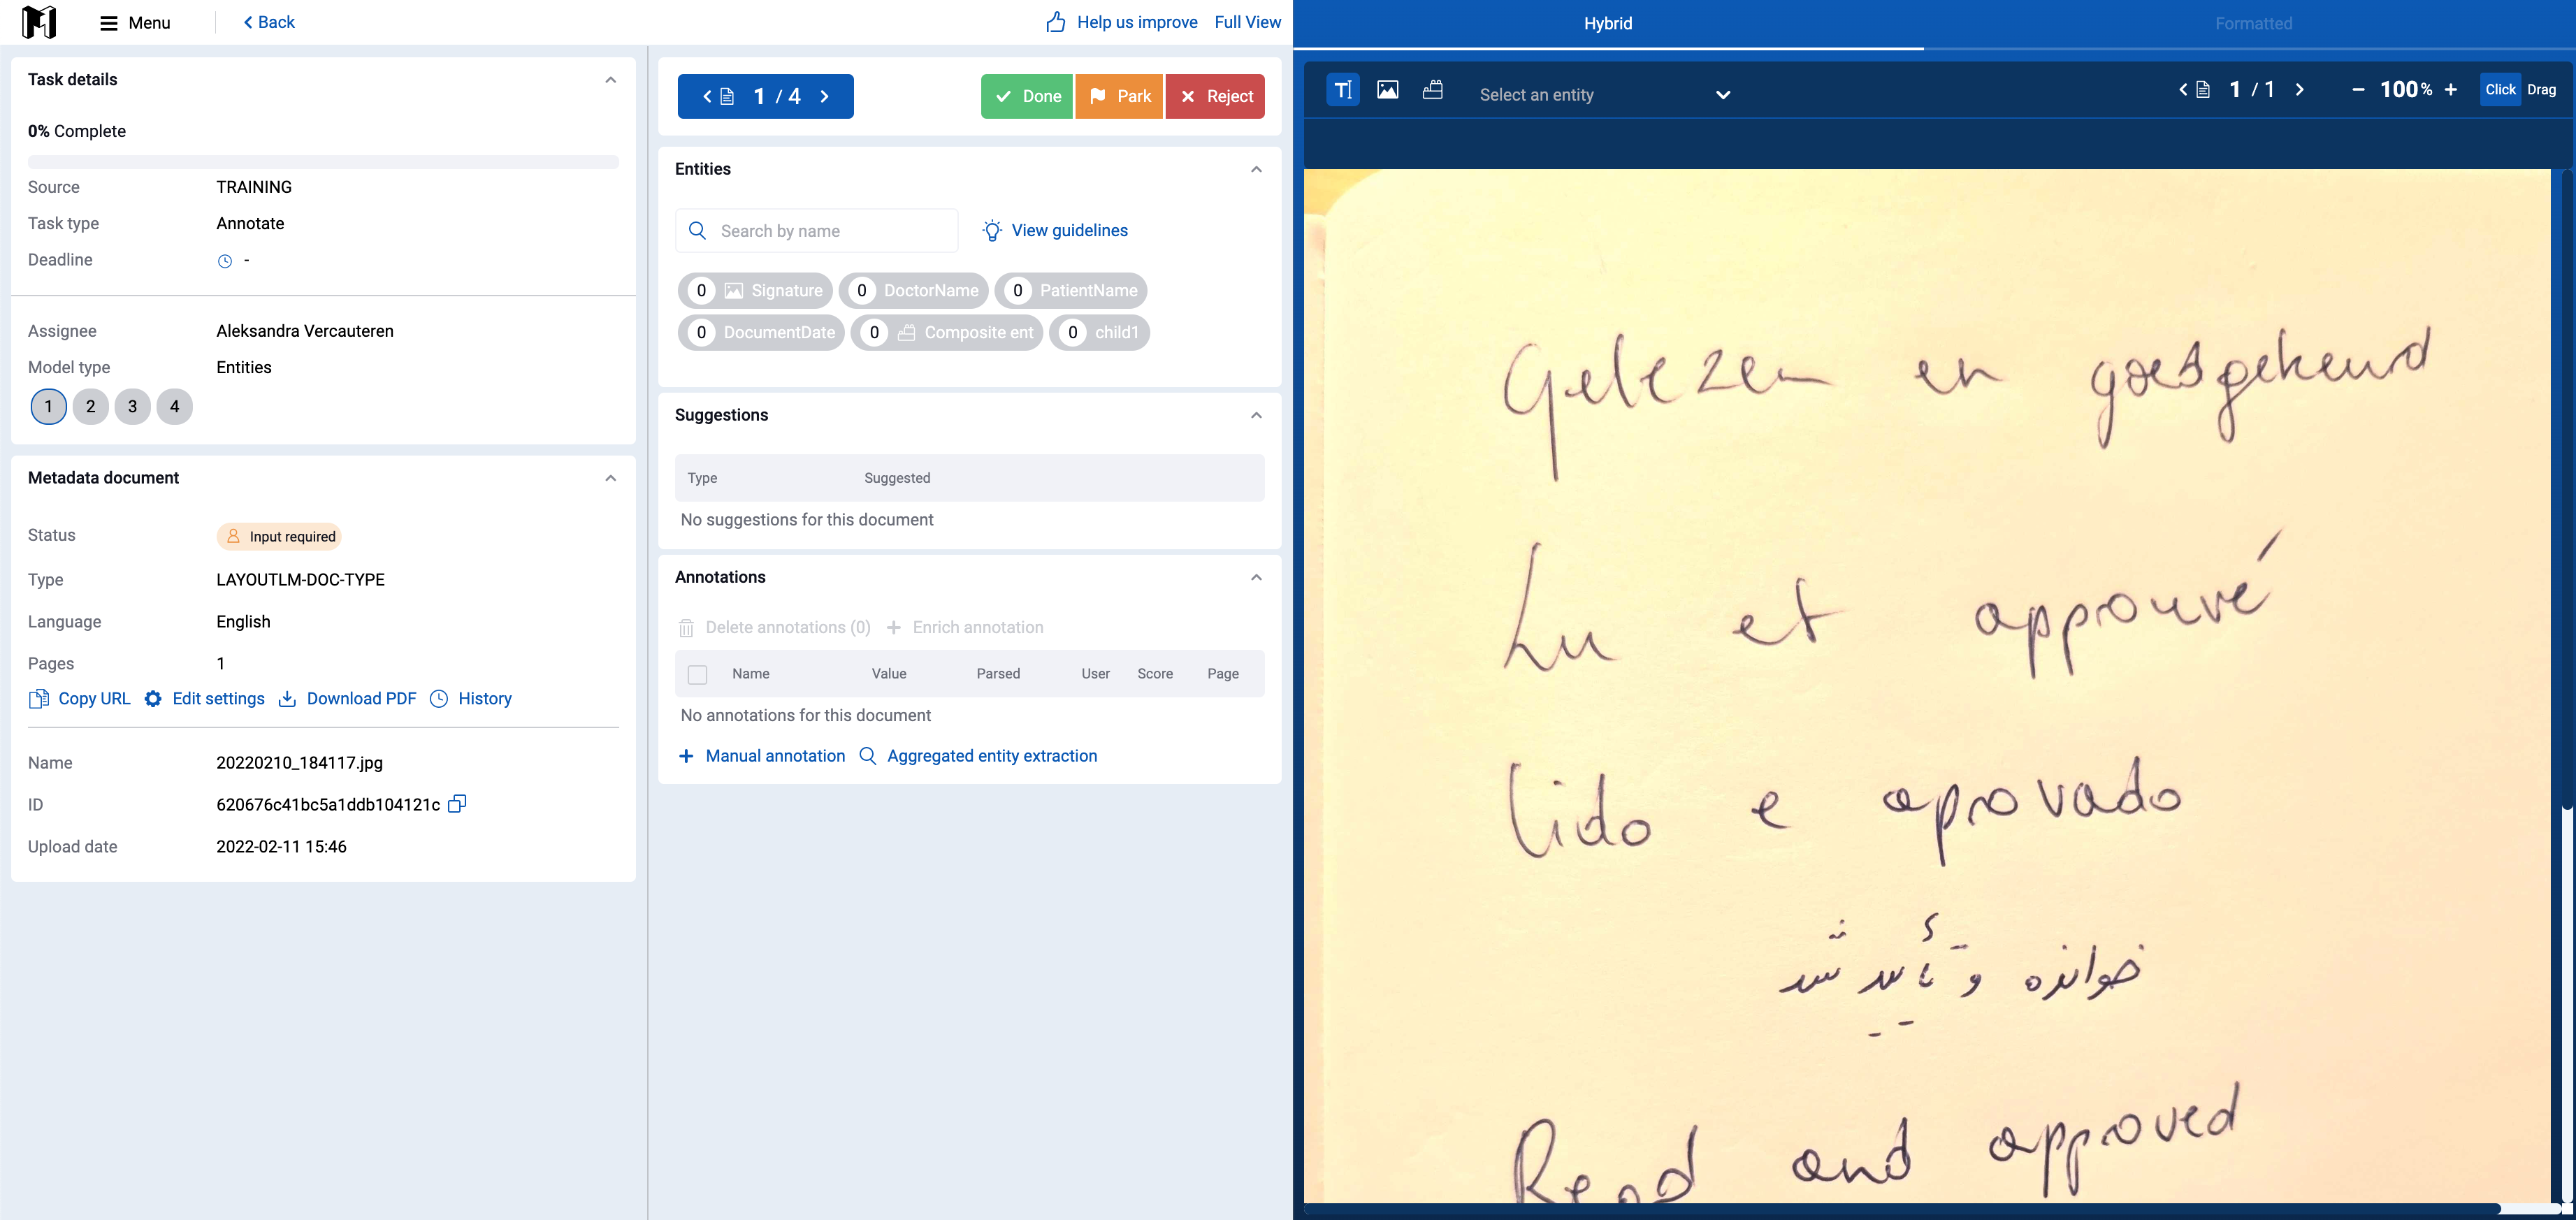Viewport: 2576px width, 1220px height.
Task: Select the composite entity tool icon
Action: point(1433,90)
